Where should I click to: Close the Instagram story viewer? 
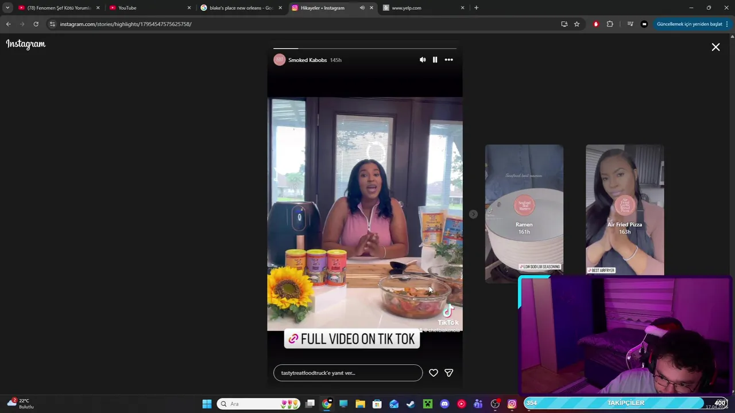(x=715, y=47)
